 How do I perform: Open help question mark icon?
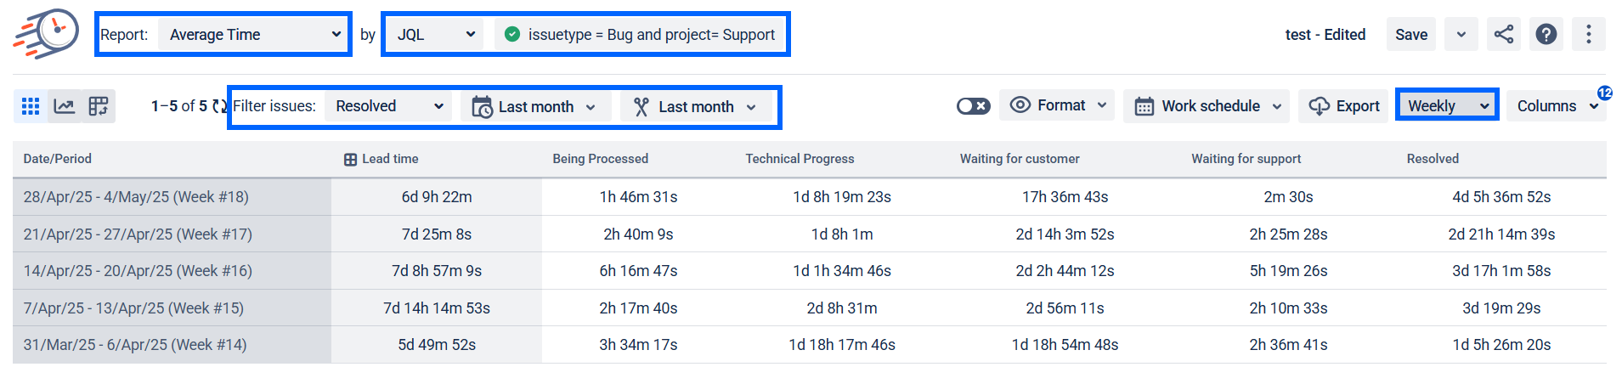tap(1546, 34)
